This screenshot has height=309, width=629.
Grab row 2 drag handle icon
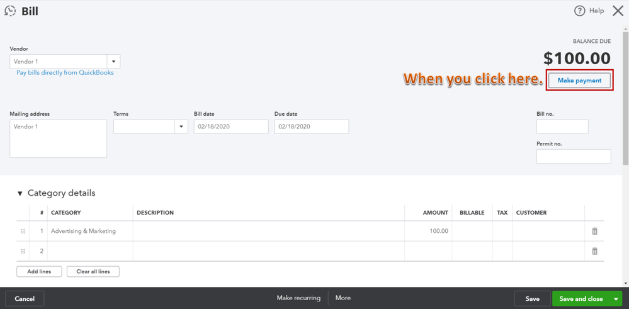[23, 251]
